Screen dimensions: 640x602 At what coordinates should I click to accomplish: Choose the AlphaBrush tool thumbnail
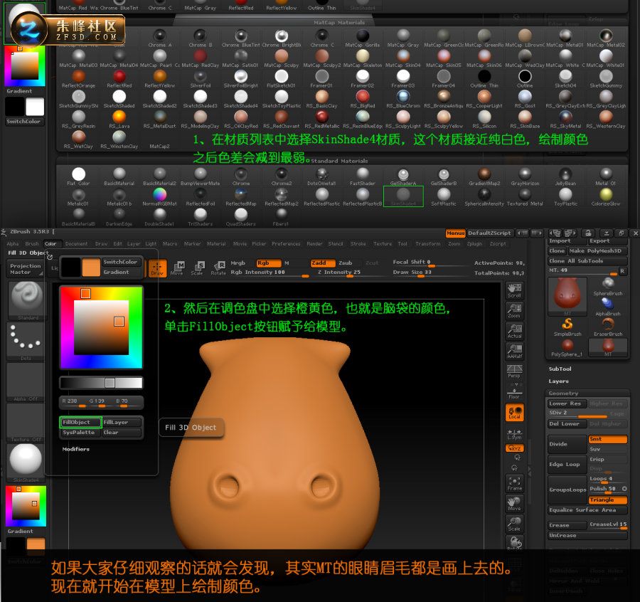pos(608,307)
